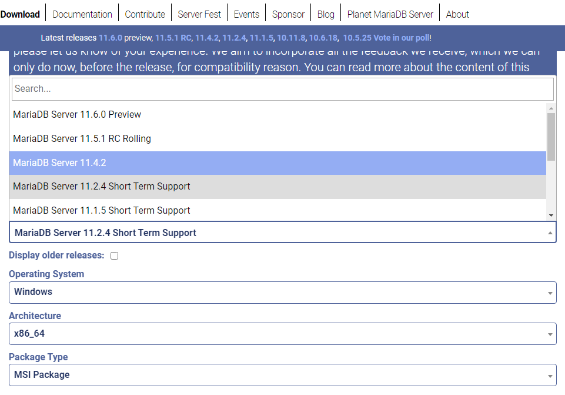This screenshot has height=395, width=565.
Task: Click the 11.6.0 latest release link
Action: click(111, 38)
